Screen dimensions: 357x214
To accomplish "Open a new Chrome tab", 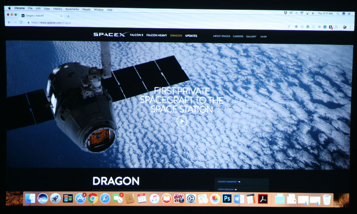I will (x=68, y=16).
